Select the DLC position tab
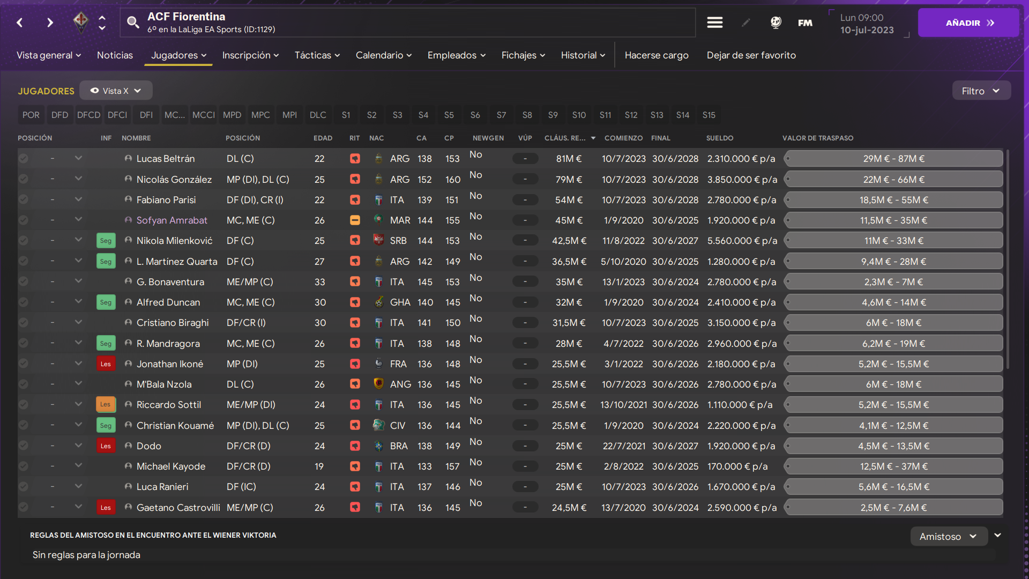 click(317, 115)
